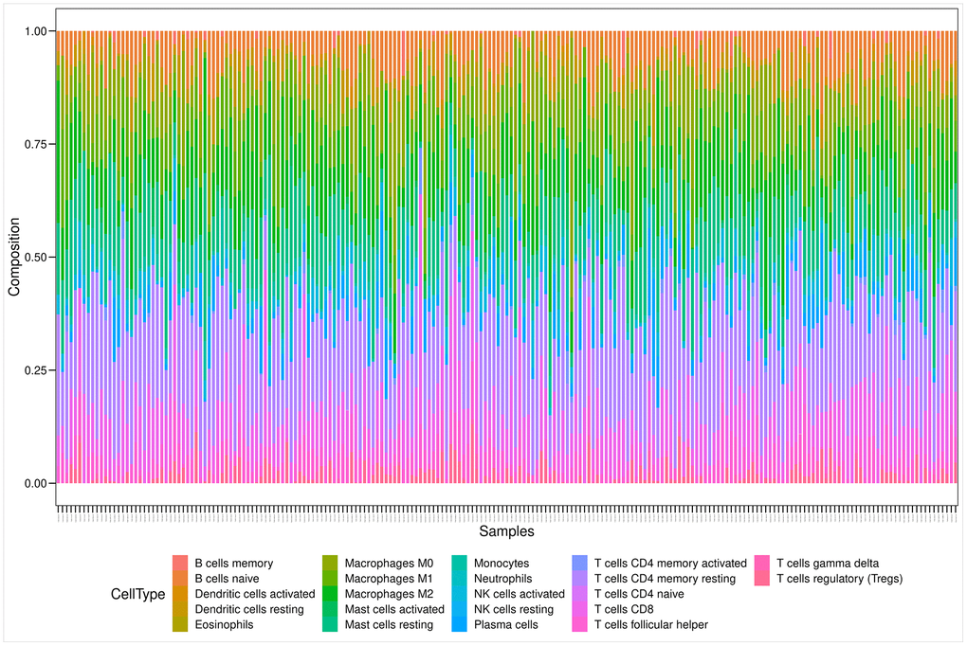This screenshot has width=967, height=646.
Task: Click the Dendritic cells activated legend label
Action: click(254, 594)
